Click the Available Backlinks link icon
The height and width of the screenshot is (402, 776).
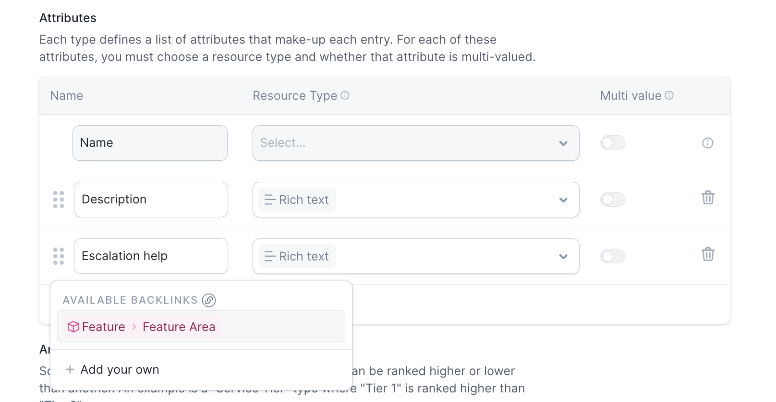click(209, 300)
